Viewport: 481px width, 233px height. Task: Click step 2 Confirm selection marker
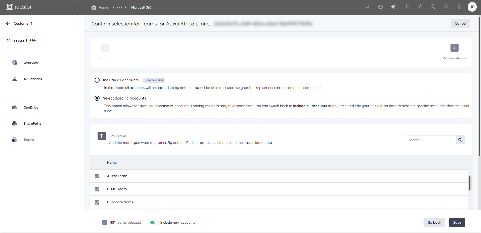tap(455, 48)
